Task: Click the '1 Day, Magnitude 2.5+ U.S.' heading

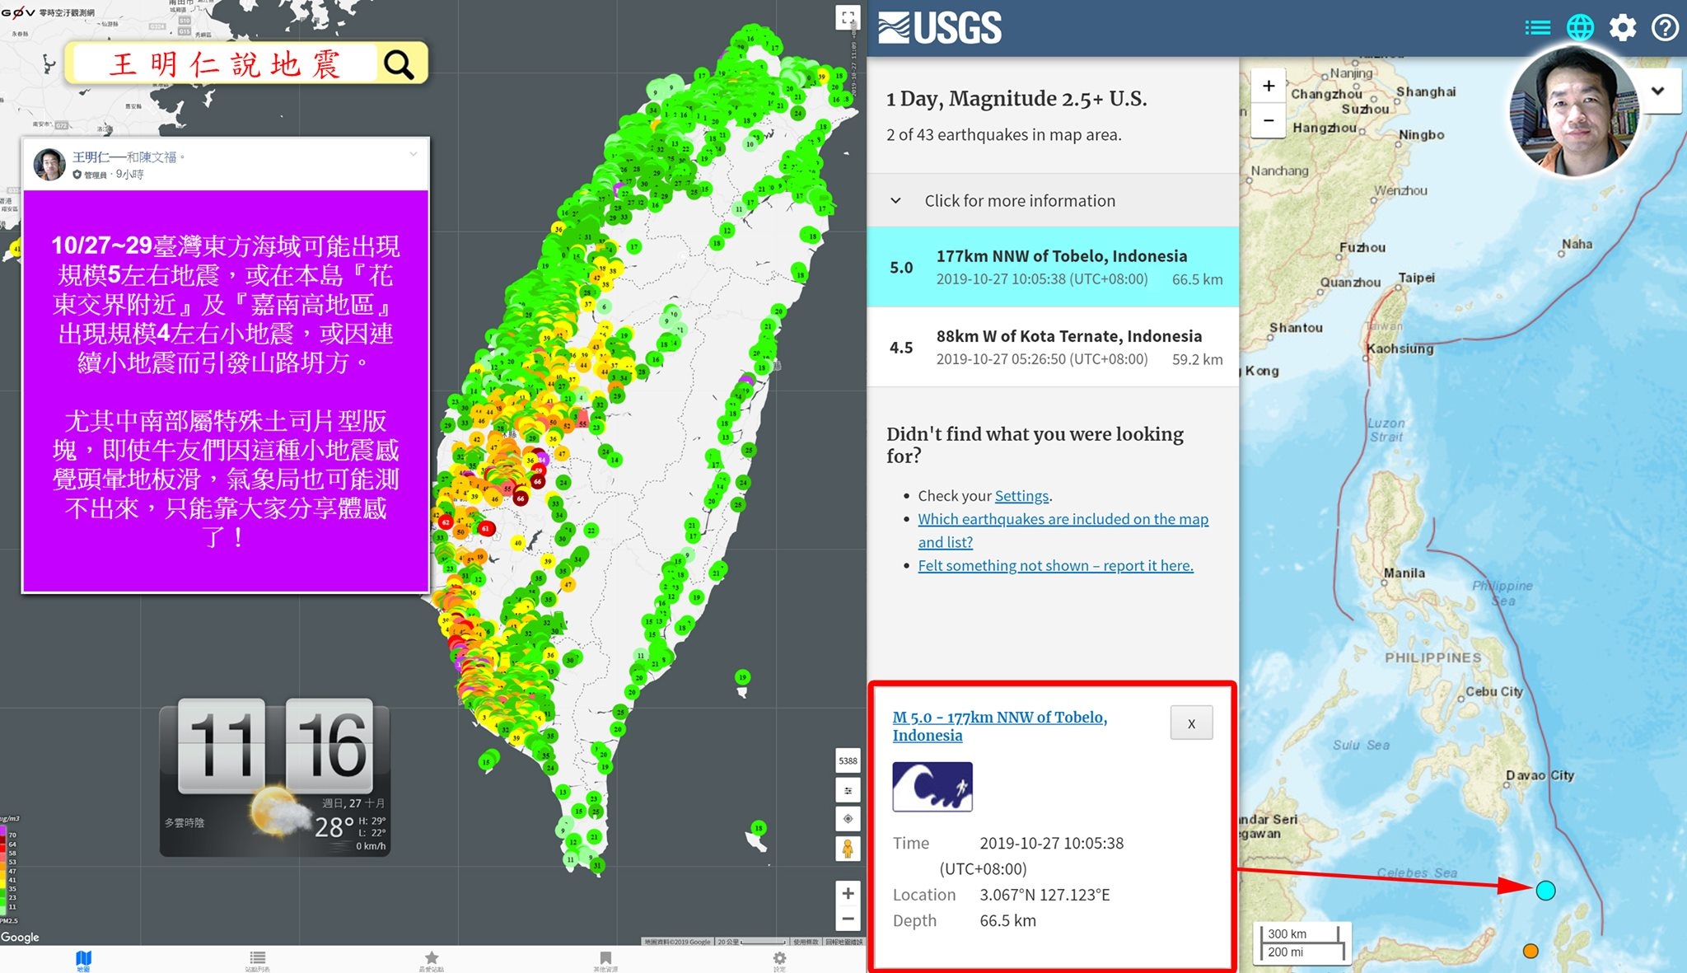Action: [1016, 99]
